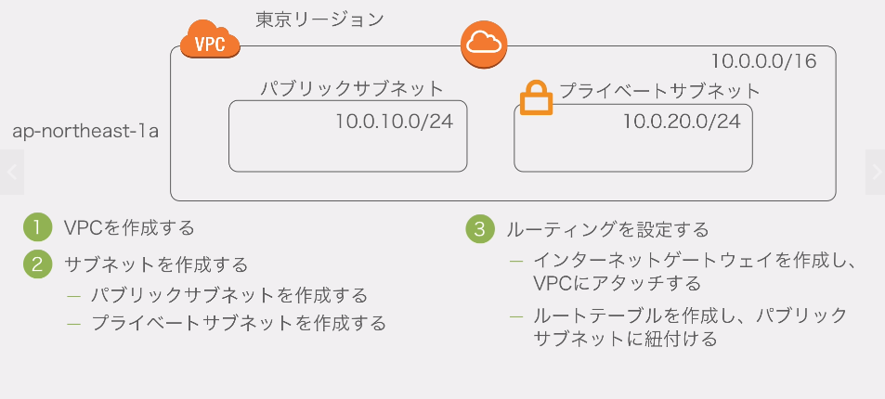Image resolution: width=885 pixels, height=399 pixels.
Task: Click the パブリックサブネット heading label
Action: [x=351, y=89]
